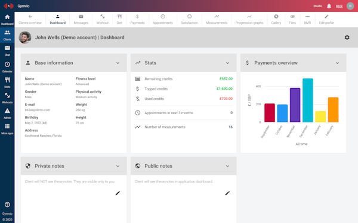Click the October blue bar in chart

(x=282, y=114)
